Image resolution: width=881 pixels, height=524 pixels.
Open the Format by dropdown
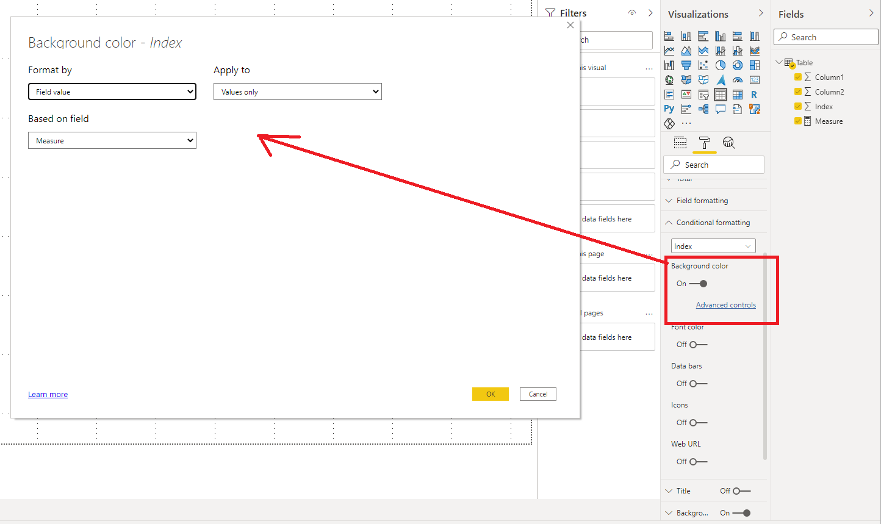[x=112, y=92]
